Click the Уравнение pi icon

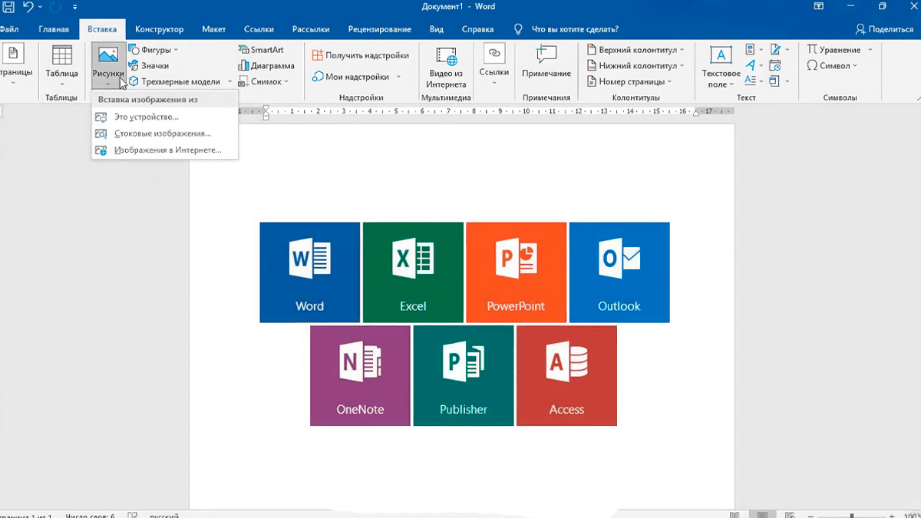(x=812, y=50)
